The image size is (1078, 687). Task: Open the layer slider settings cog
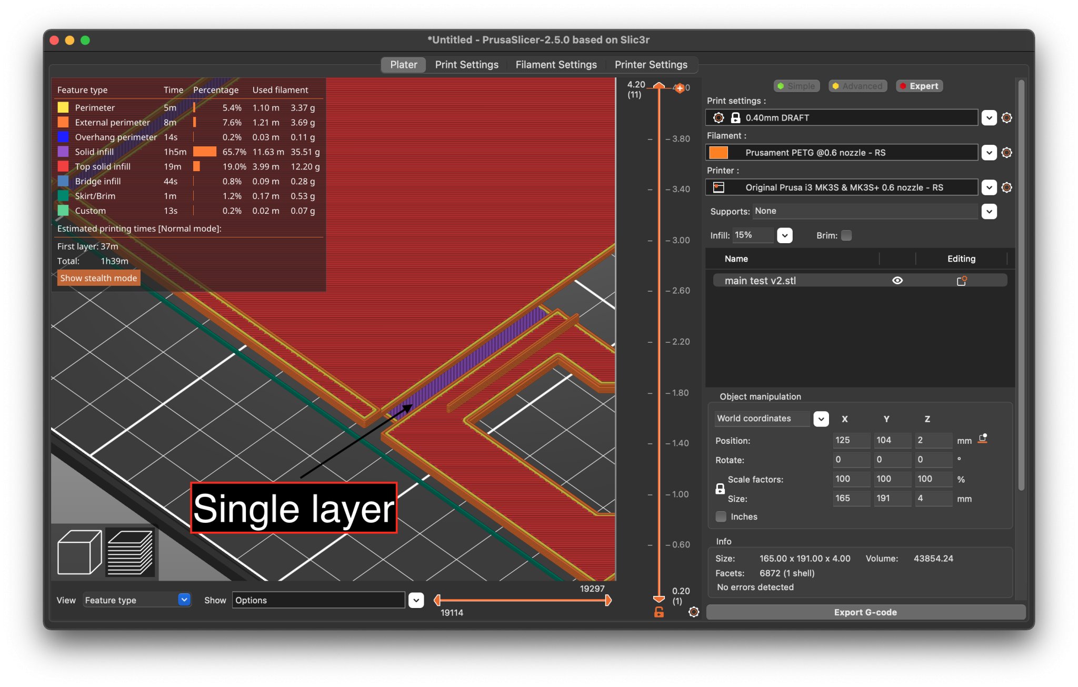pos(694,612)
